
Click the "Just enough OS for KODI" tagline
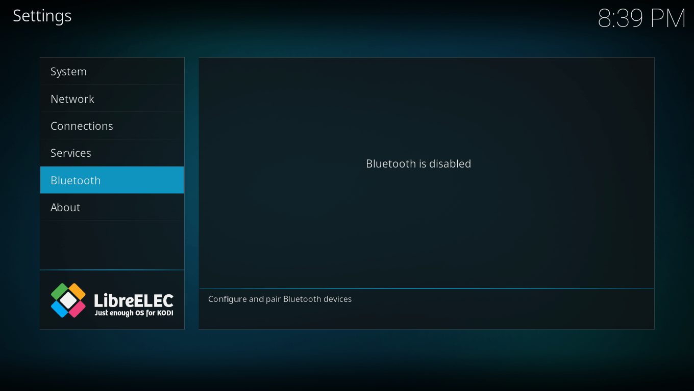coord(134,313)
